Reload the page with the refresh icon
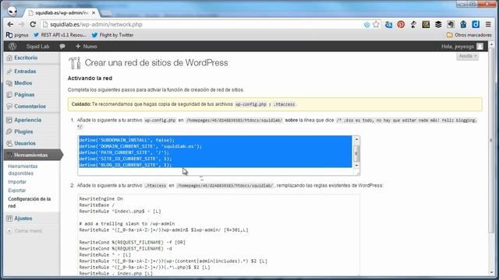Image resolution: width=499 pixels, height=280 pixels. (33, 24)
